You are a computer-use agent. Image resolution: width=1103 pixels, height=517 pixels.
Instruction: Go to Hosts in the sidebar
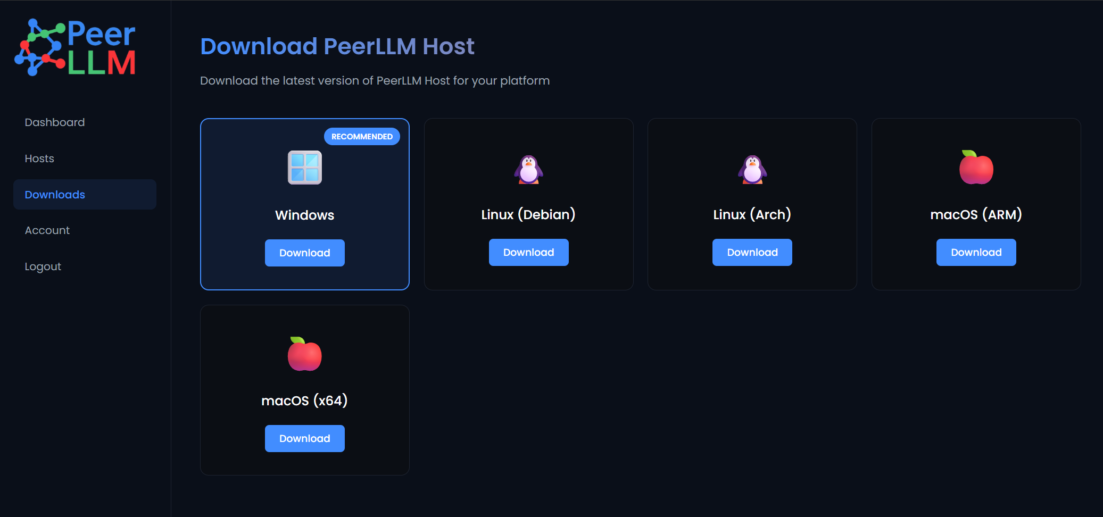pos(39,159)
